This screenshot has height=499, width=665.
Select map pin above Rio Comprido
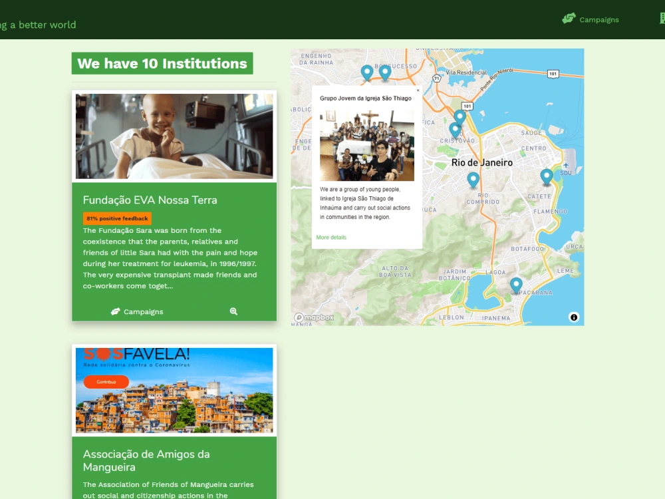click(x=473, y=180)
